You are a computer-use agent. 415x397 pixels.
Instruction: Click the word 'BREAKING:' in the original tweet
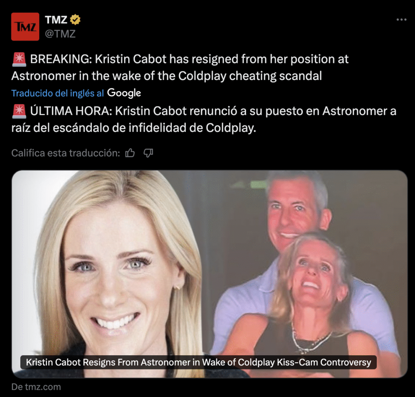coord(61,59)
